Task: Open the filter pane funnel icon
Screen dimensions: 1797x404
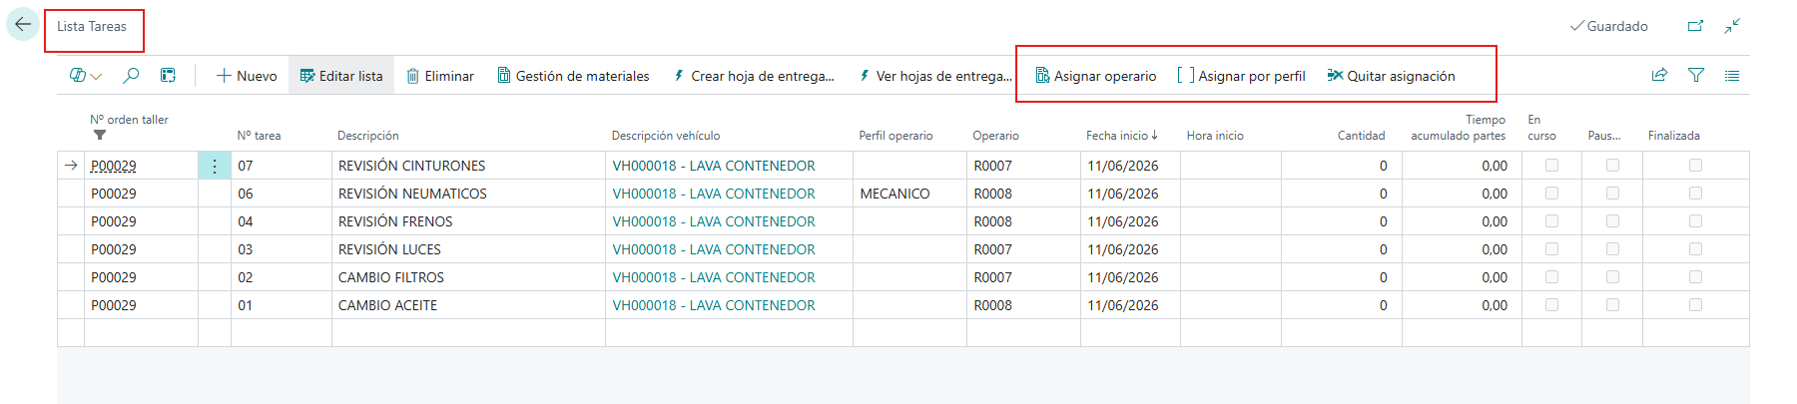Action: (x=1696, y=75)
